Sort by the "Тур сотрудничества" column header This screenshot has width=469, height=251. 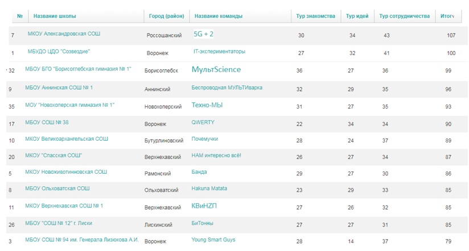pos(404,16)
